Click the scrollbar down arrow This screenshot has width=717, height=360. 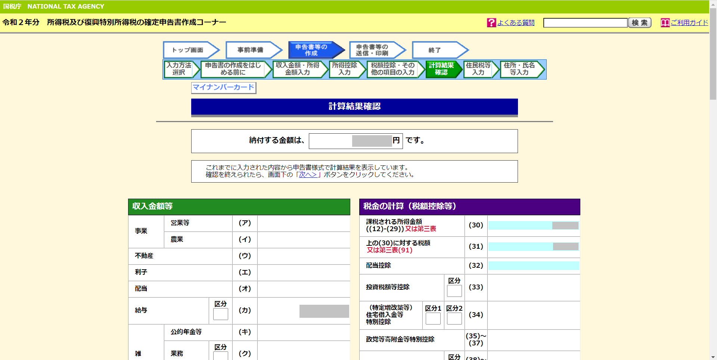tap(713, 357)
